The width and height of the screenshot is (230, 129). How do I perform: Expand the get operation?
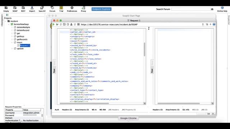[12, 33]
